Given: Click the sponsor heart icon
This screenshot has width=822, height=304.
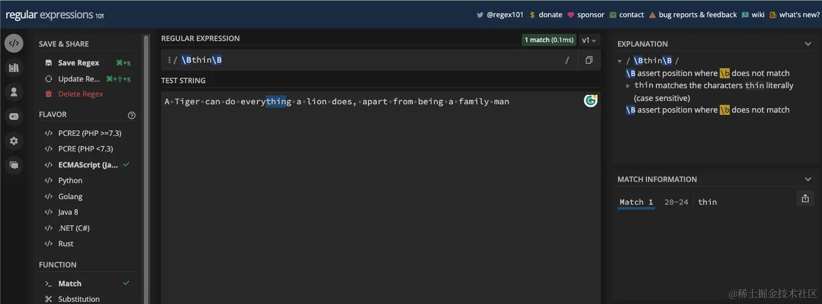Looking at the screenshot, I should (570, 15).
